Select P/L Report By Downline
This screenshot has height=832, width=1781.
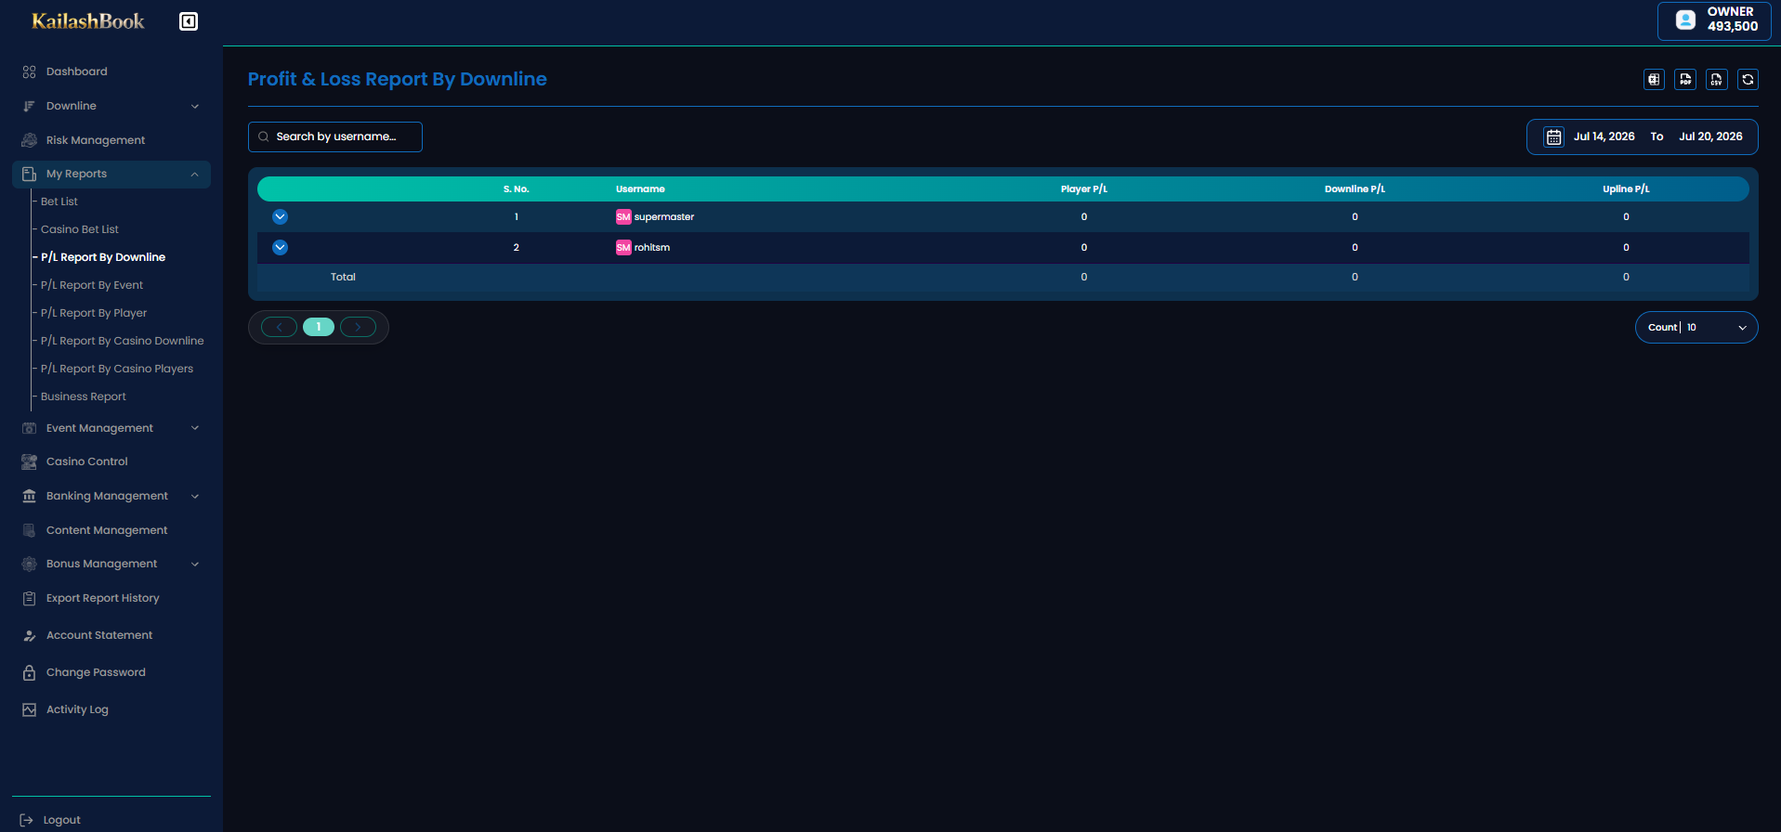tap(103, 257)
